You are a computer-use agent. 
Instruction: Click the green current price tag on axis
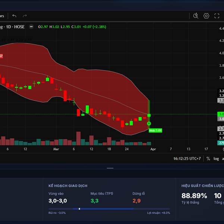(x=221, y=114)
